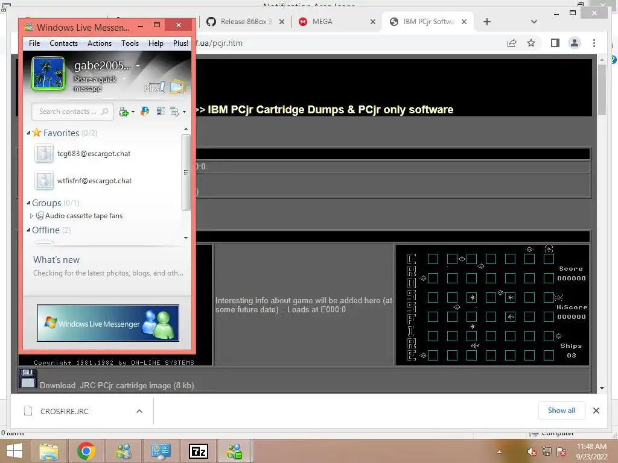Click the floppy disk download icon

(x=28, y=379)
